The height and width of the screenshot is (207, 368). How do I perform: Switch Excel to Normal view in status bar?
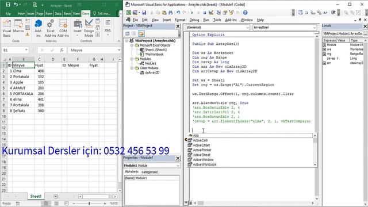point(46,203)
